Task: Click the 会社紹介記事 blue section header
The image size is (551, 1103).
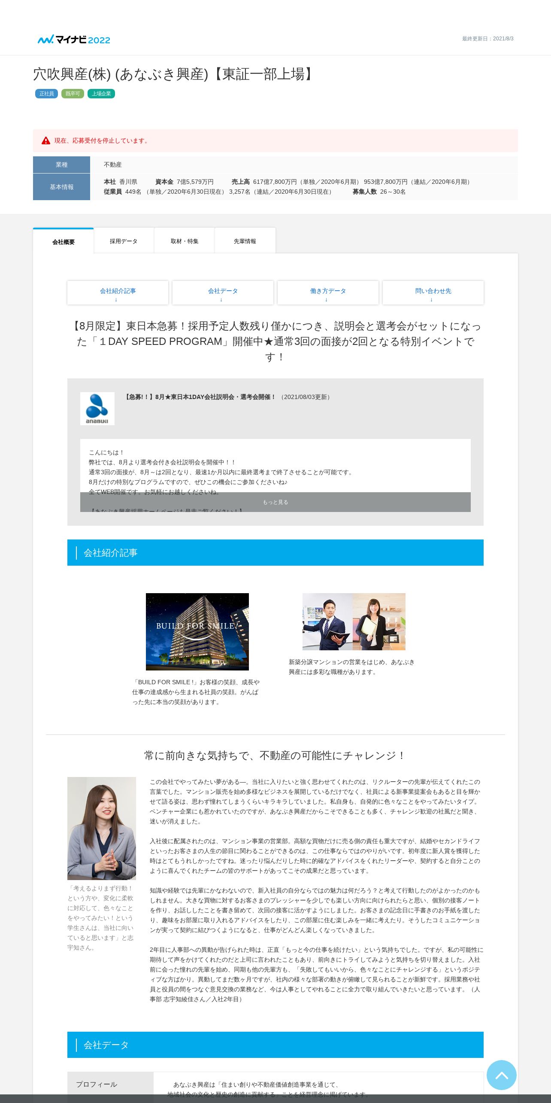Action: point(275,553)
